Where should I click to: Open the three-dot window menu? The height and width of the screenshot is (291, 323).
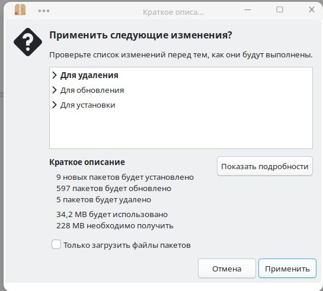(44, 11)
